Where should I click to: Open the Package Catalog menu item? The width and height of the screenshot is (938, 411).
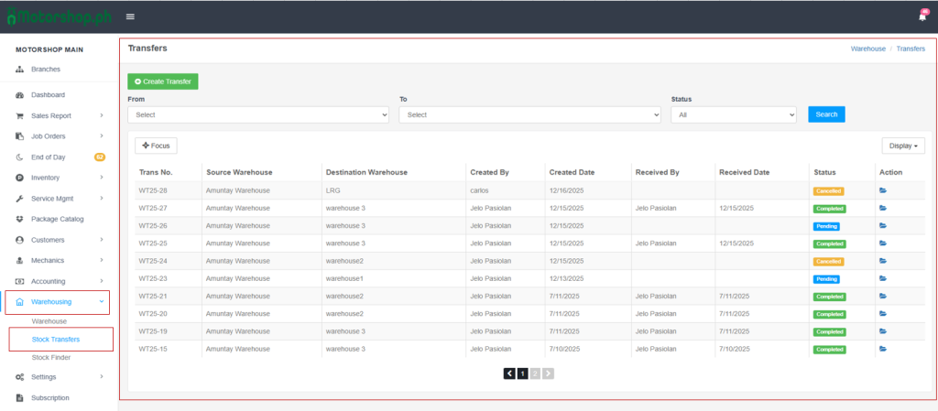point(57,219)
